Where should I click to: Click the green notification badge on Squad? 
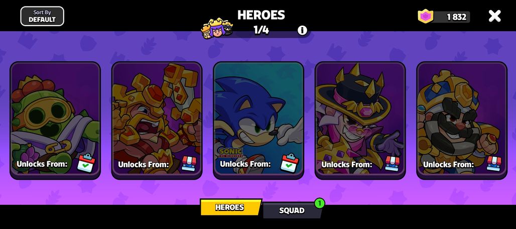point(319,203)
